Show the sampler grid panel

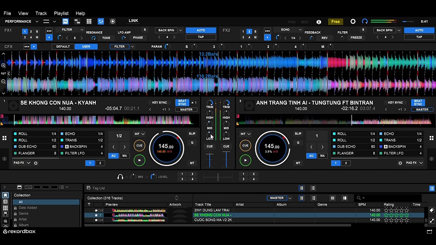coord(89,21)
